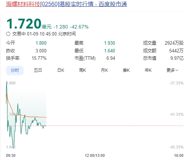Click the 成交额 value 5442万
Image resolution: width=187 pixels, height=160 pixels.
click(x=176, y=51)
